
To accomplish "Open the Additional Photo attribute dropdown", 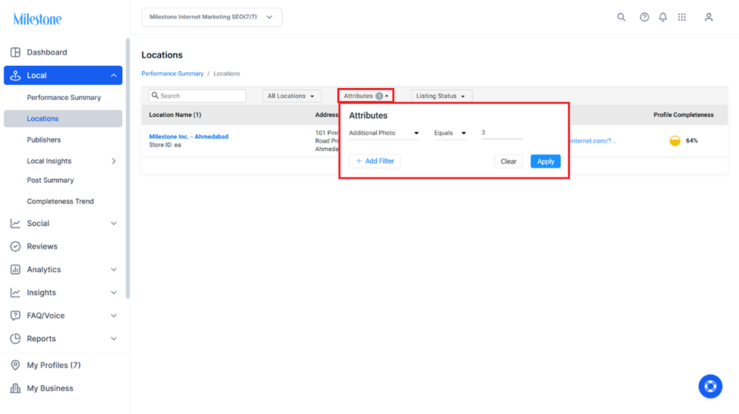I will pyautogui.click(x=384, y=133).
